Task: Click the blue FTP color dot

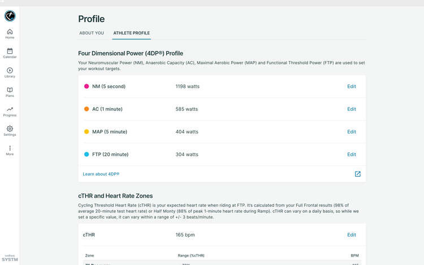Action: tap(86, 155)
